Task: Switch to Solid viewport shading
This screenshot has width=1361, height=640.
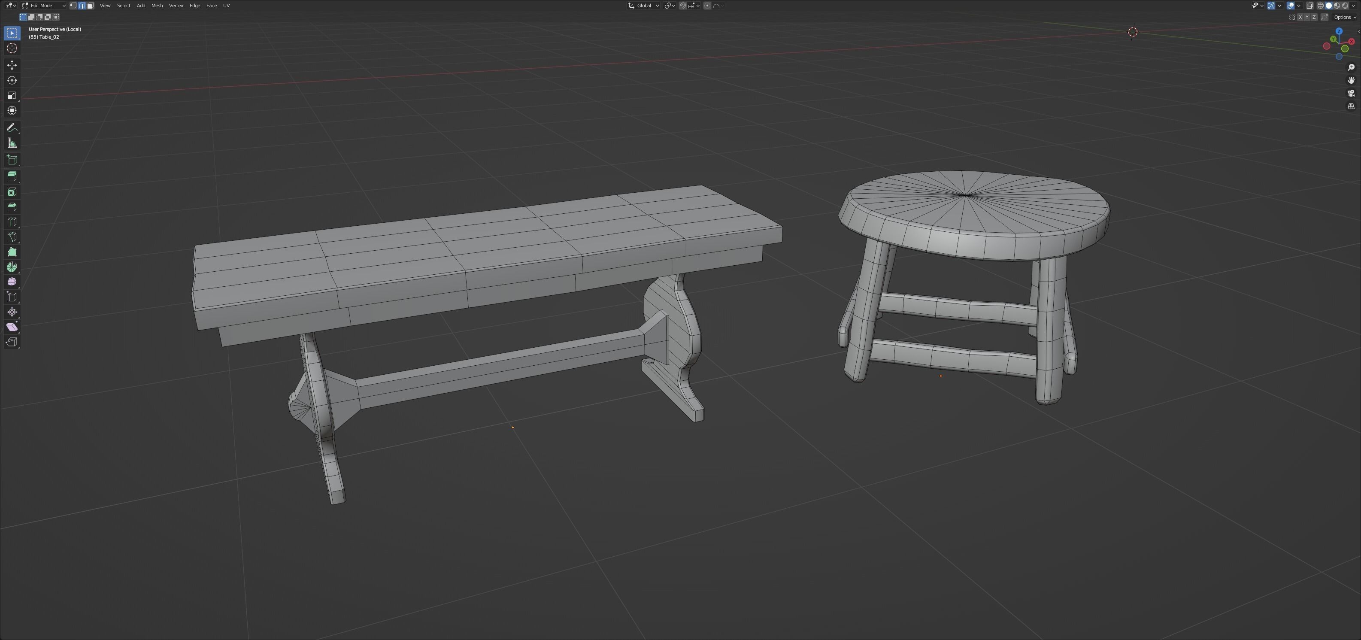Action: pyautogui.click(x=1329, y=6)
